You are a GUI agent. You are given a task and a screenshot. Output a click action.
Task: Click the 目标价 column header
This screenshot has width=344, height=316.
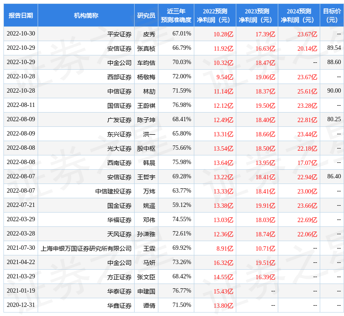332,15
